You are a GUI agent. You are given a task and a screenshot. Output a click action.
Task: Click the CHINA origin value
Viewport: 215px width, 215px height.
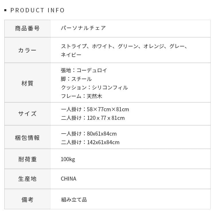tap(69, 179)
